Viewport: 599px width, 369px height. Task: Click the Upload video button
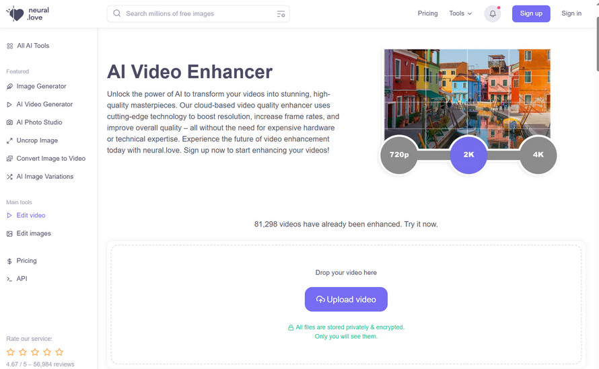pyautogui.click(x=346, y=299)
